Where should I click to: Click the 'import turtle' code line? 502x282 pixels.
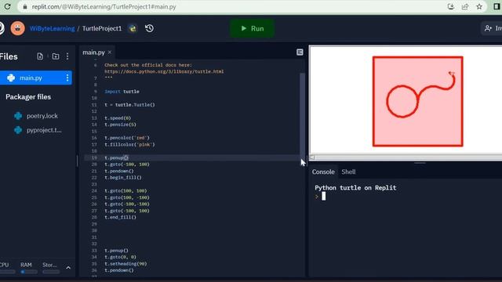coord(122,92)
